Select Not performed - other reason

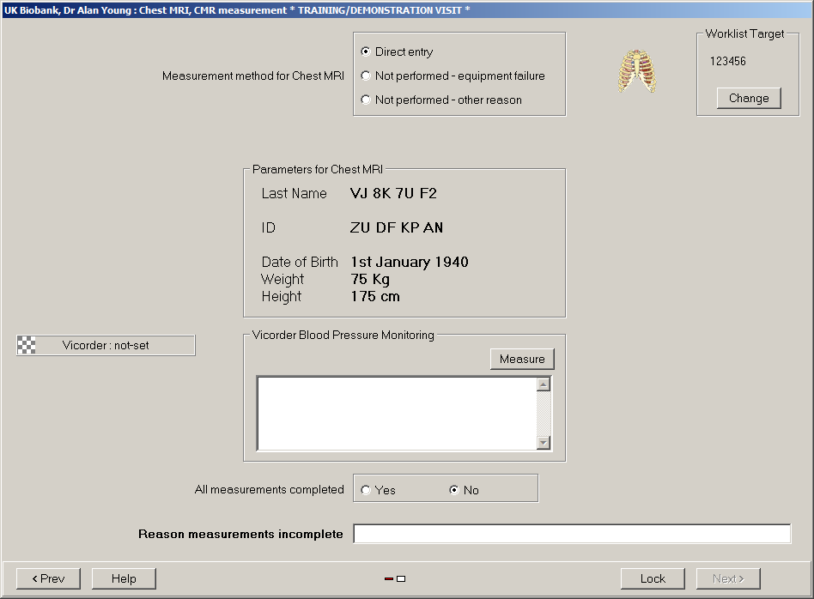(366, 100)
